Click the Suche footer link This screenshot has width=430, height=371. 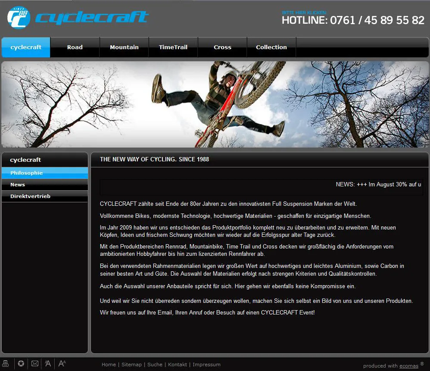click(155, 365)
